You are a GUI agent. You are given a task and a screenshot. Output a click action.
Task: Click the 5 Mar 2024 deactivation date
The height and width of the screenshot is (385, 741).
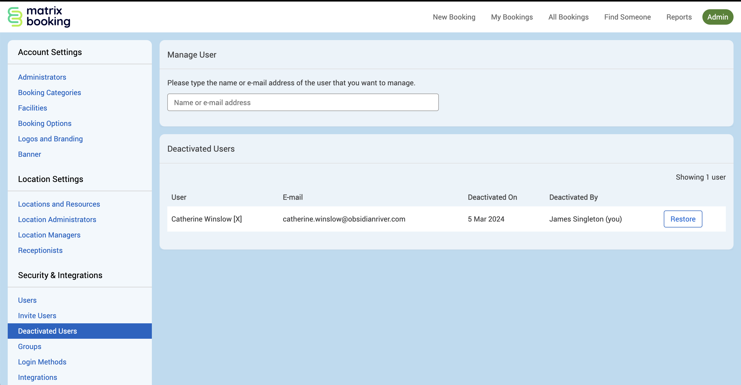click(x=486, y=219)
